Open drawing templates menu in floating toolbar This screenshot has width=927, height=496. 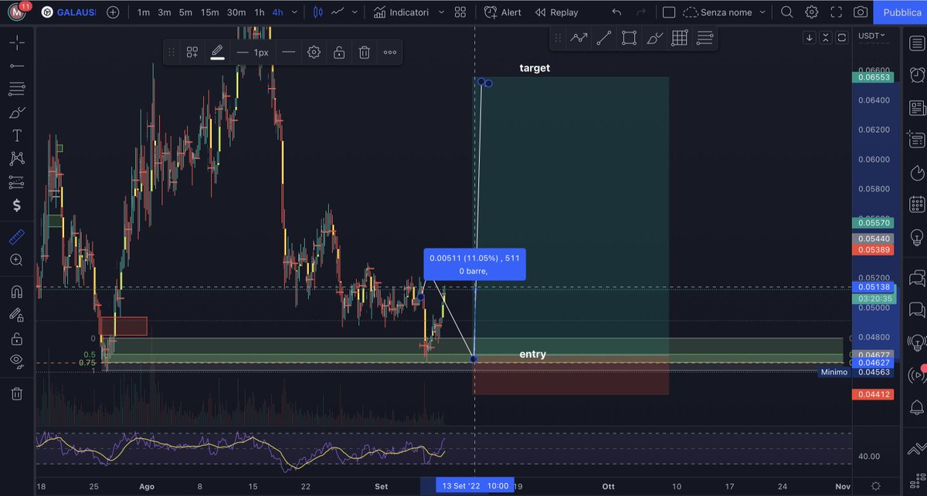[192, 52]
